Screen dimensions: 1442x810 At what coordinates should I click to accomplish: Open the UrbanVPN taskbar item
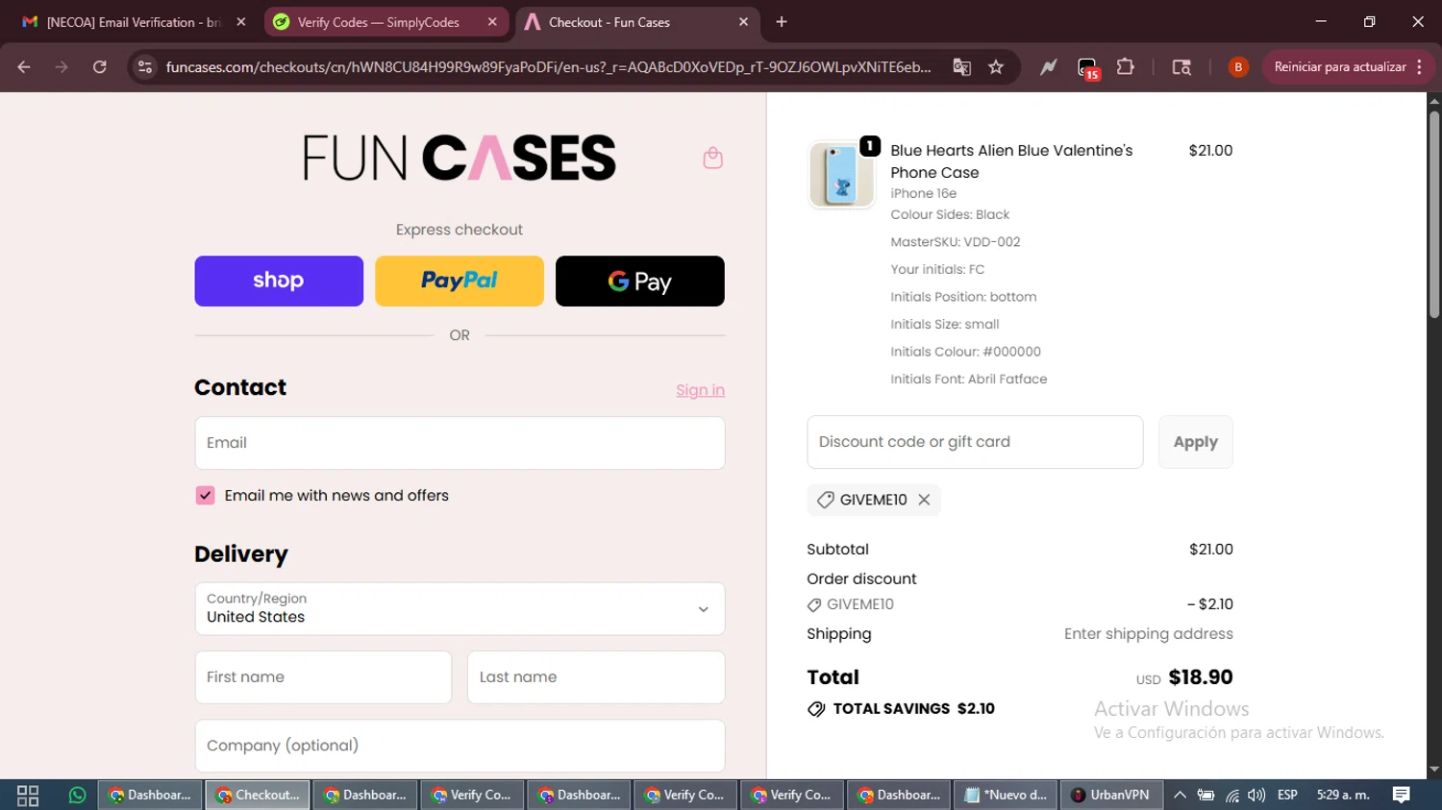pos(1111,795)
